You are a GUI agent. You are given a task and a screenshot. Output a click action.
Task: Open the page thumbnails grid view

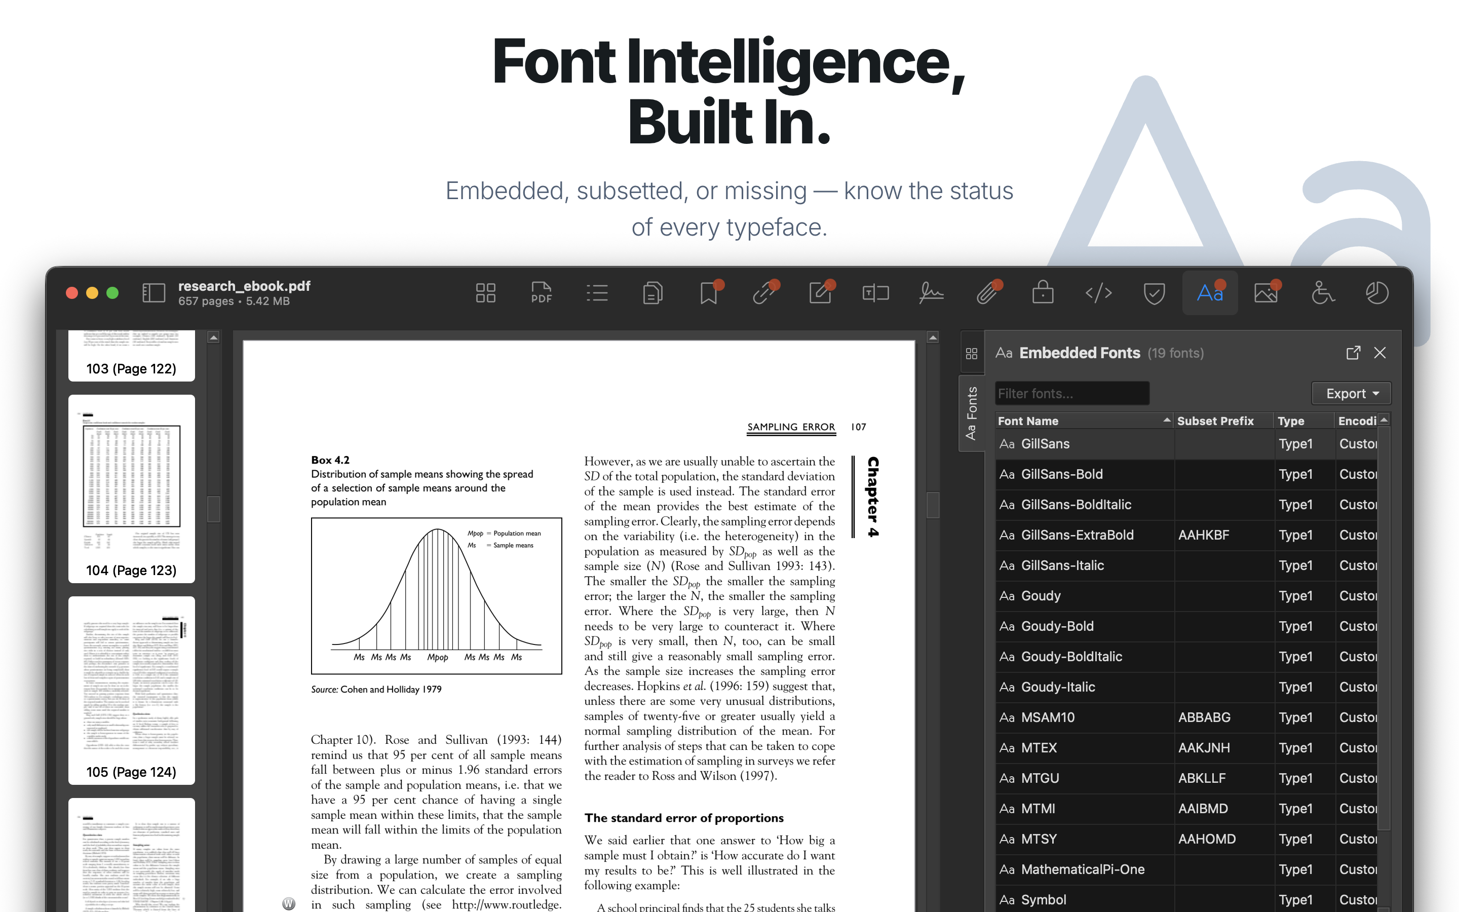[485, 293]
